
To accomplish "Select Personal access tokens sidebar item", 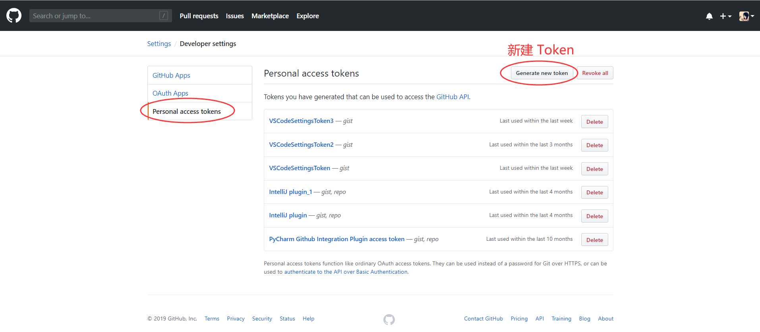I will point(200,111).
